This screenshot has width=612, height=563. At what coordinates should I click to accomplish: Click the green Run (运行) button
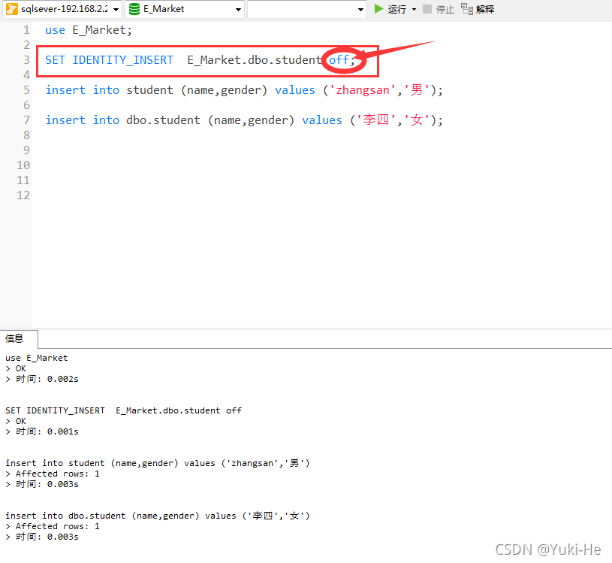click(390, 9)
